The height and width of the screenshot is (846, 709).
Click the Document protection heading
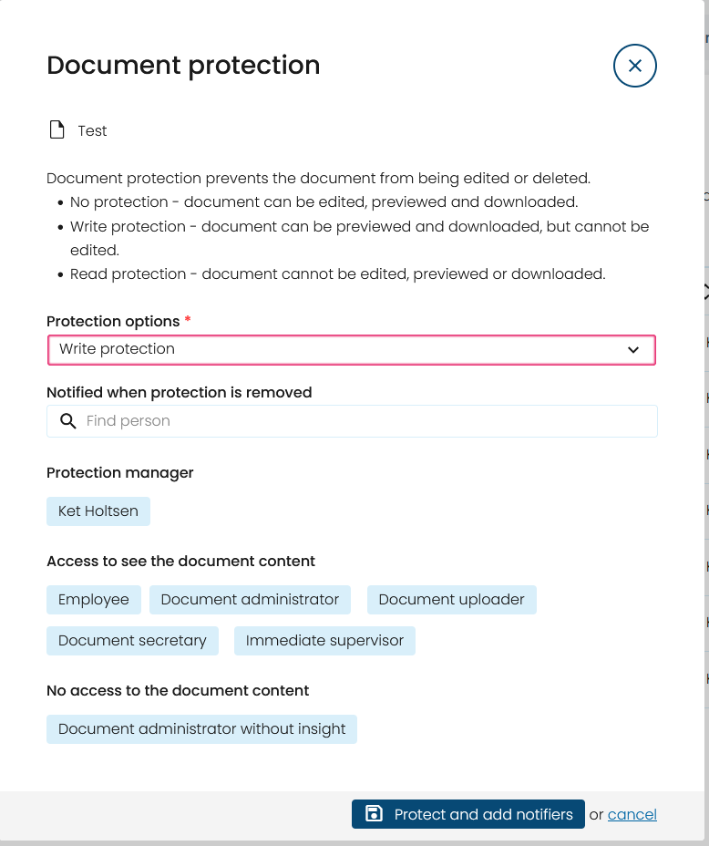coord(183,66)
